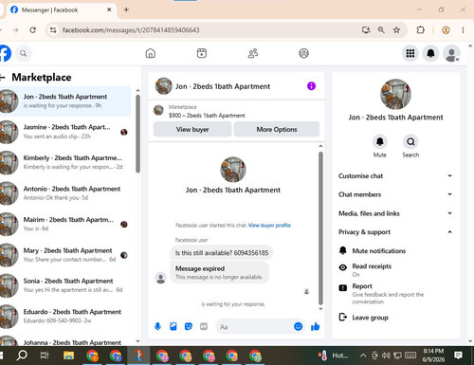The image size is (474, 365).
Task: Open the GIF picker icon
Action: pos(204,326)
